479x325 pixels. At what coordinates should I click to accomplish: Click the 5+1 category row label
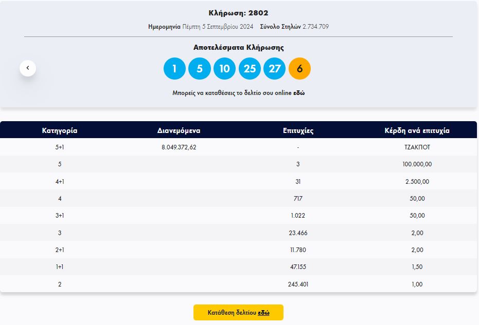coord(60,147)
